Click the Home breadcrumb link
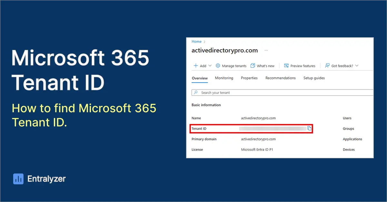This screenshot has height=202, width=387. [x=196, y=41]
